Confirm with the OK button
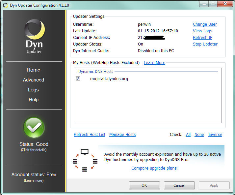The height and width of the screenshot is (195, 235). tap(144, 185)
